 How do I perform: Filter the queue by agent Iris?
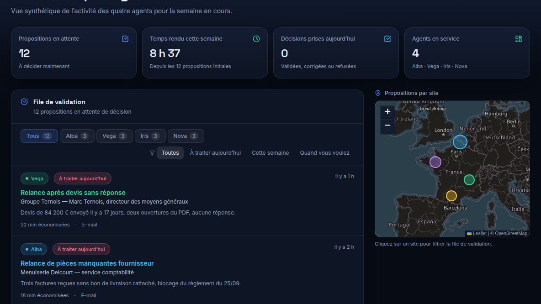[150, 136]
